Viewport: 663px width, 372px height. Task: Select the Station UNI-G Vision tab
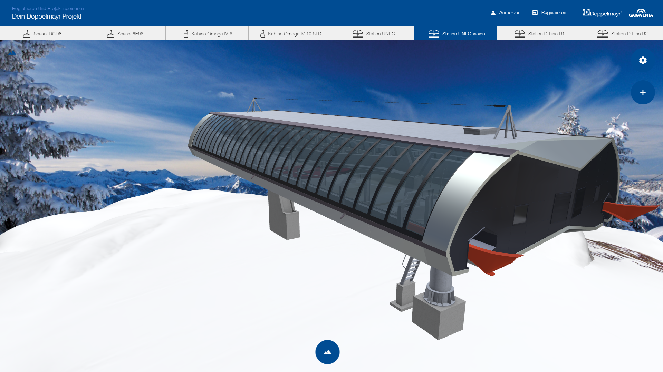coord(456,33)
